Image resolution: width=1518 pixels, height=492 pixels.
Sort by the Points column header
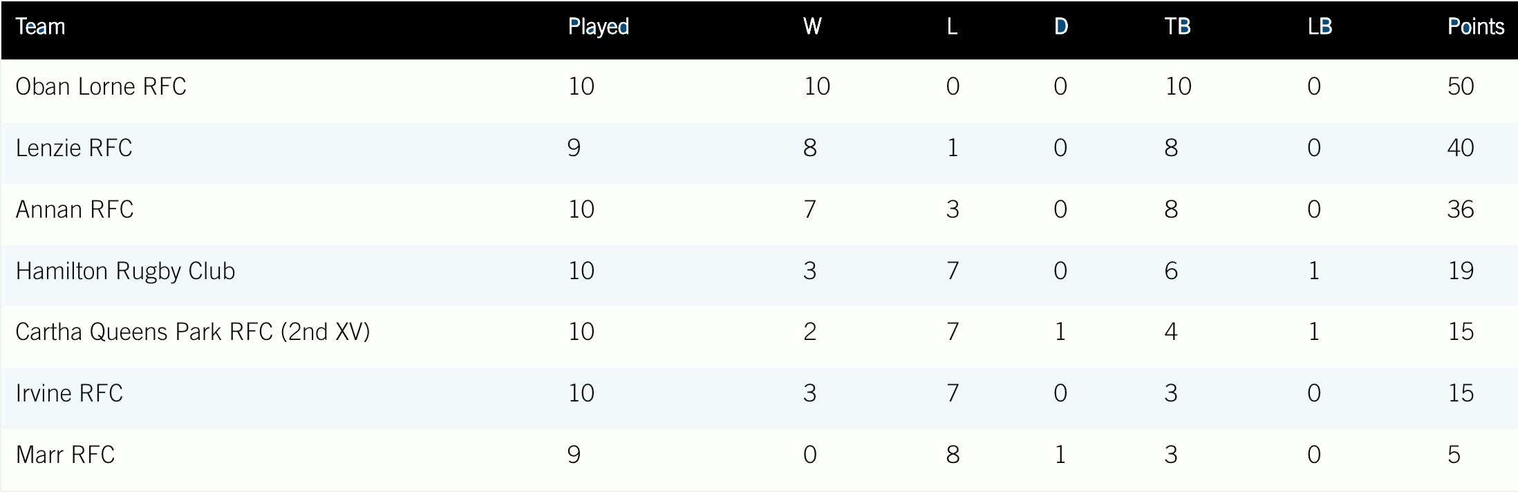click(x=1475, y=27)
